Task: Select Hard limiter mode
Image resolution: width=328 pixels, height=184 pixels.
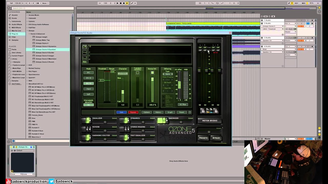Action: pos(88,89)
